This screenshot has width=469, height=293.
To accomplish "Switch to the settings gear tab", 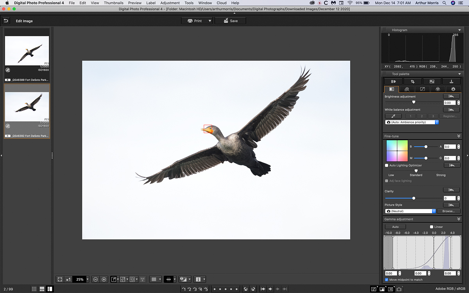I will click(x=453, y=89).
